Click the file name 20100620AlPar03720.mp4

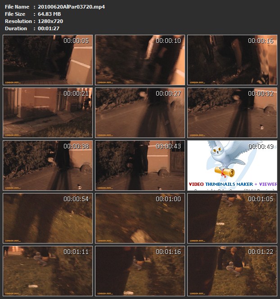(x=71, y=7)
